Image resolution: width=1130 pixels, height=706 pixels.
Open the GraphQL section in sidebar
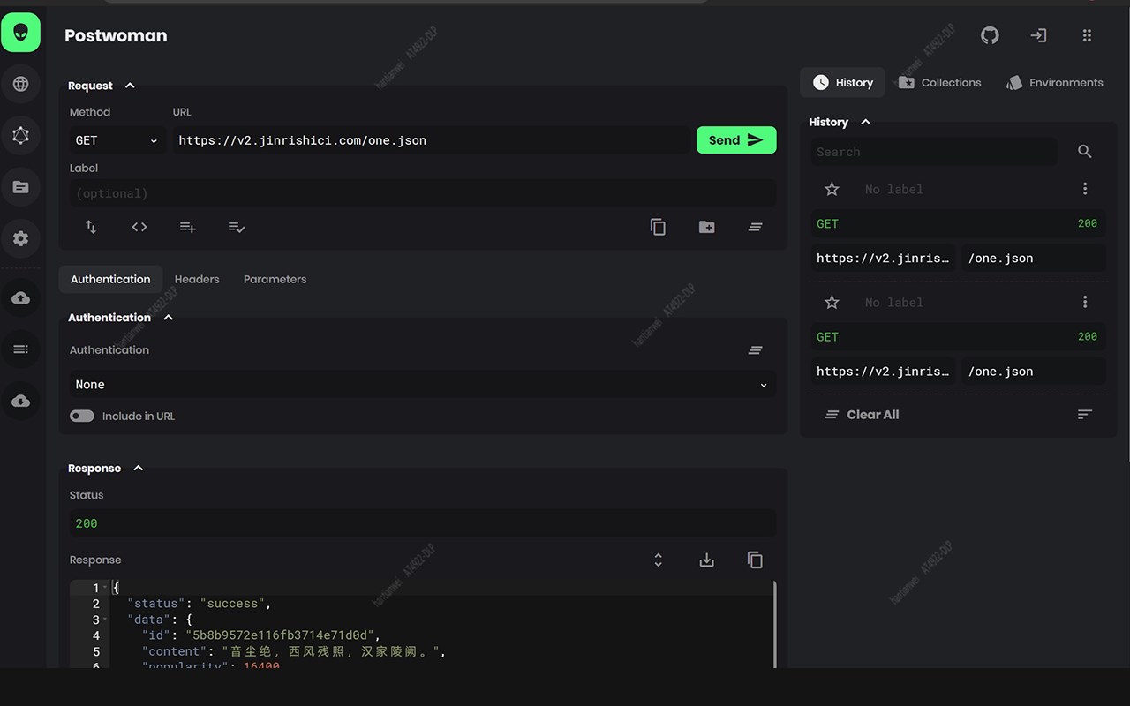pos(21,135)
